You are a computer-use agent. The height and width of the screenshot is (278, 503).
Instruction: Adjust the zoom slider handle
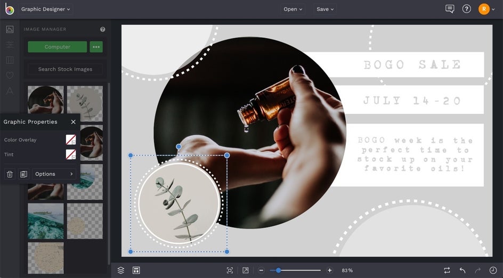[x=279, y=271]
